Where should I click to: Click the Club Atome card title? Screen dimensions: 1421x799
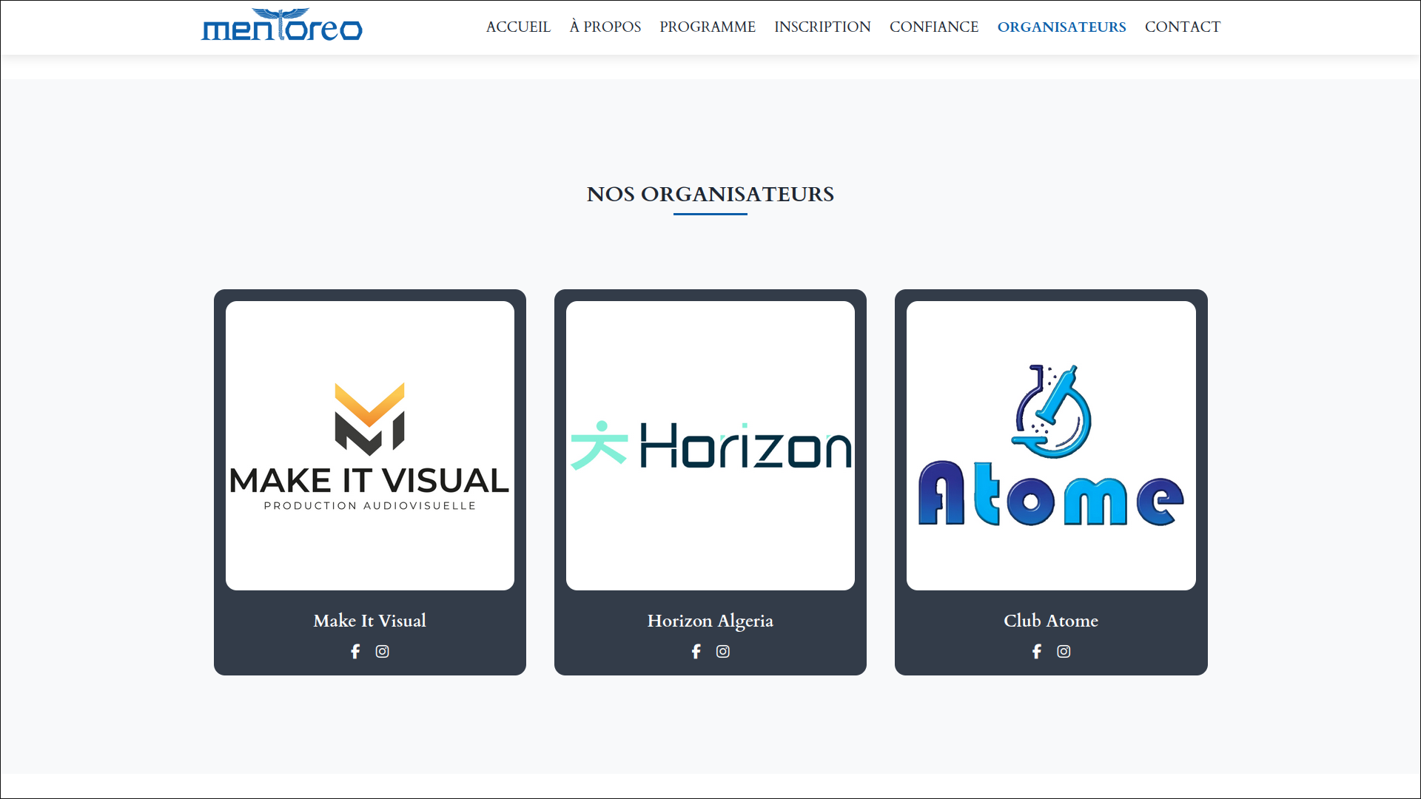(1051, 621)
